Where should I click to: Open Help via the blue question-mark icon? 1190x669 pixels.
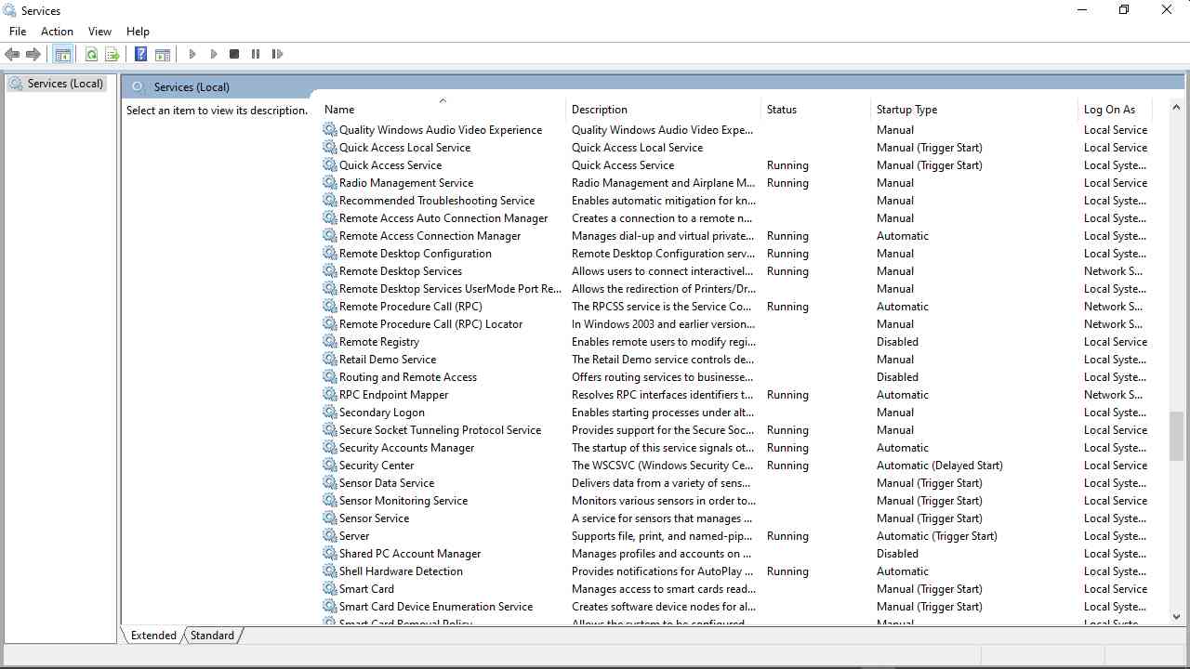click(140, 55)
